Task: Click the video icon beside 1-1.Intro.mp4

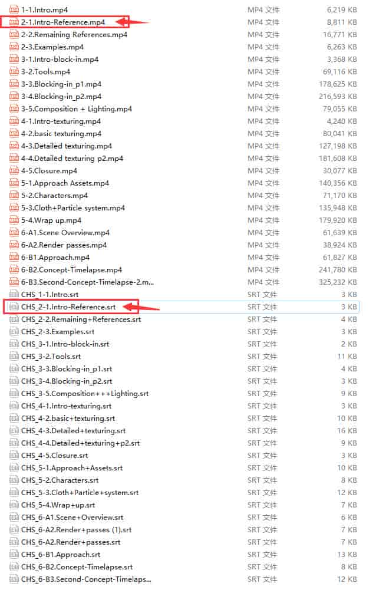Action: [15, 10]
